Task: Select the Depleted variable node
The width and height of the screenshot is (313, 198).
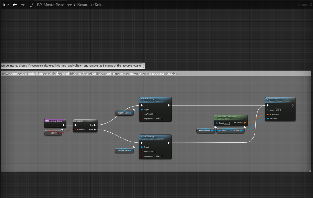Action: (x=53, y=133)
